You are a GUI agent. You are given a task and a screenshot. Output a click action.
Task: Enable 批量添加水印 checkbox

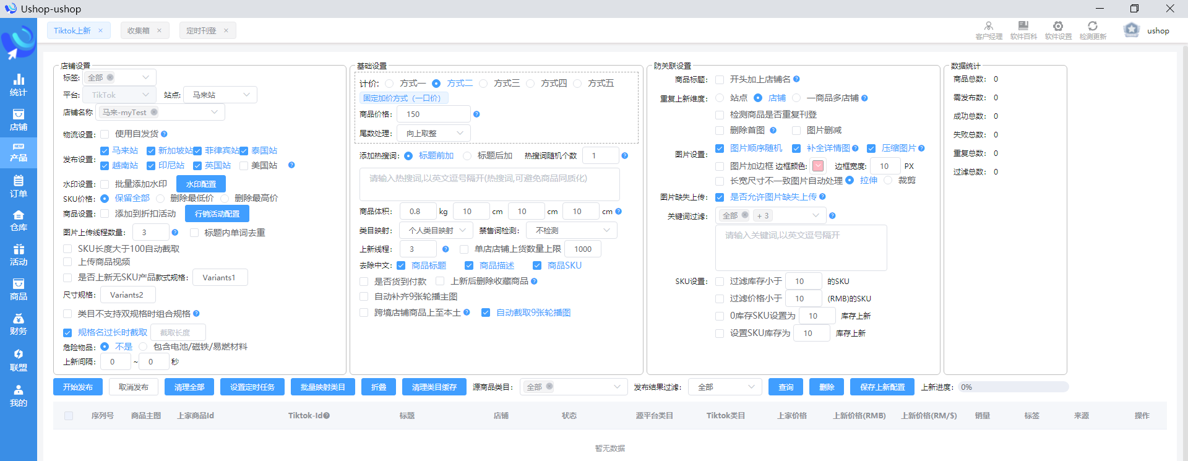click(105, 184)
